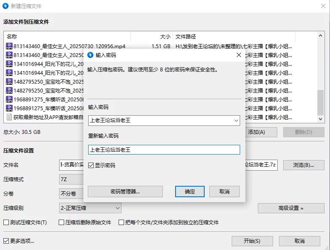Confirm password with 确定 button

pyautogui.click(x=190, y=191)
